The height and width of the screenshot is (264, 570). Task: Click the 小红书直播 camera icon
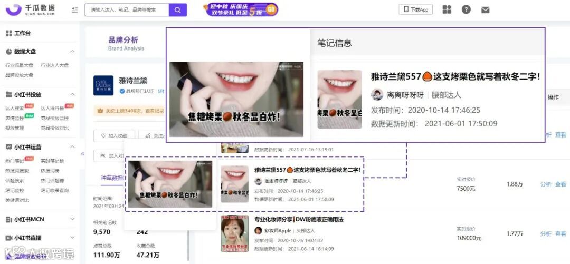click(9, 238)
